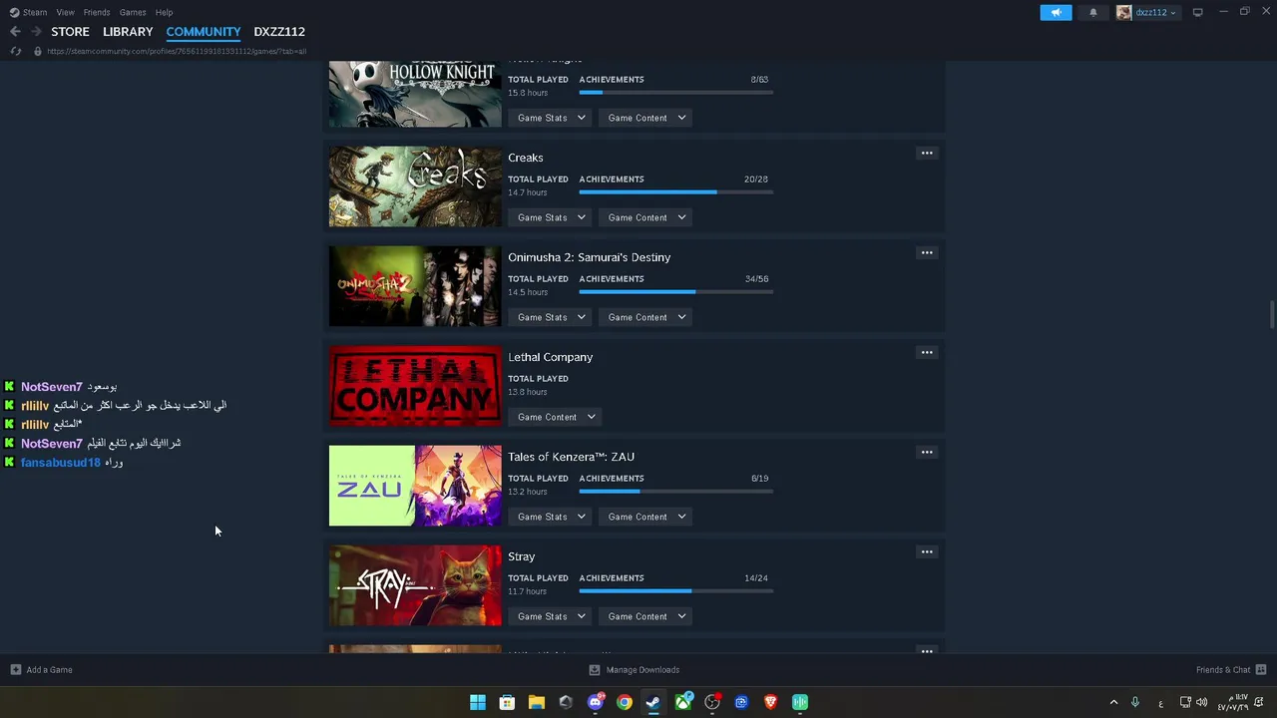Open the Friends menu

click(x=97, y=12)
